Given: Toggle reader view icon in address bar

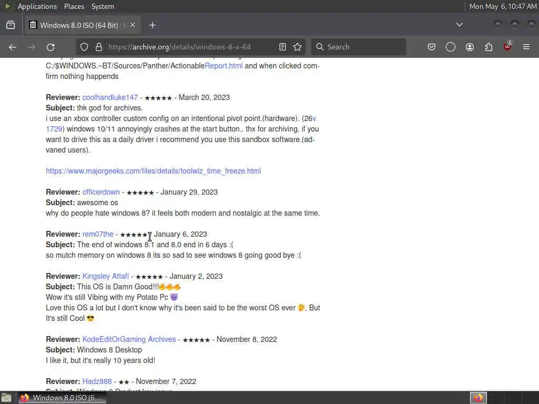Looking at the screenshot, I should point(283,47).
